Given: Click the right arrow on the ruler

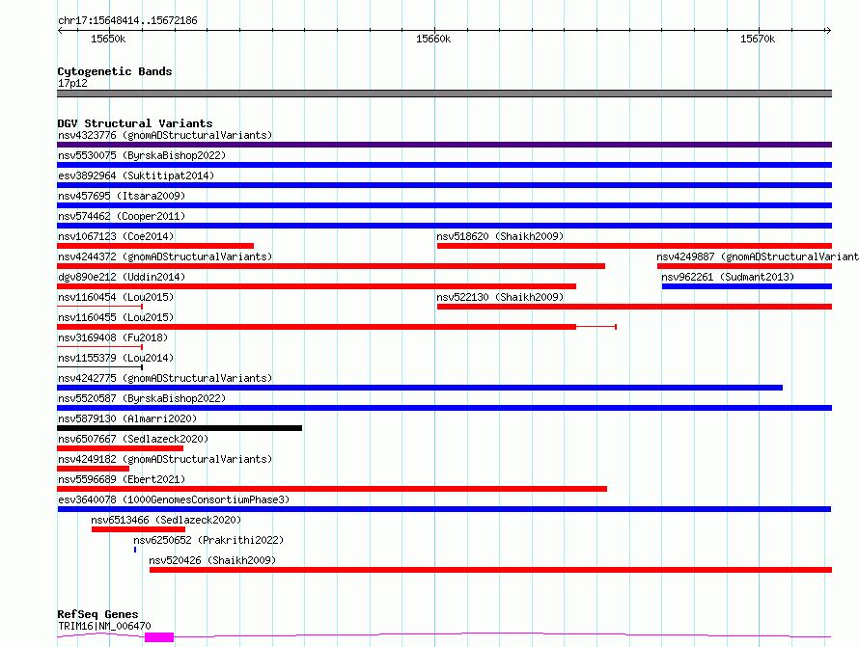Looking at the screenshot, I should pyautogui.click(x=828, y=31).
